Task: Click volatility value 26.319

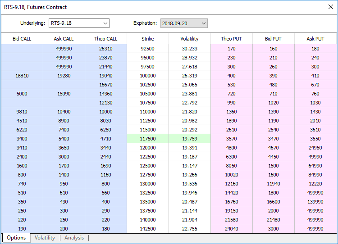Action: [189, 76]
